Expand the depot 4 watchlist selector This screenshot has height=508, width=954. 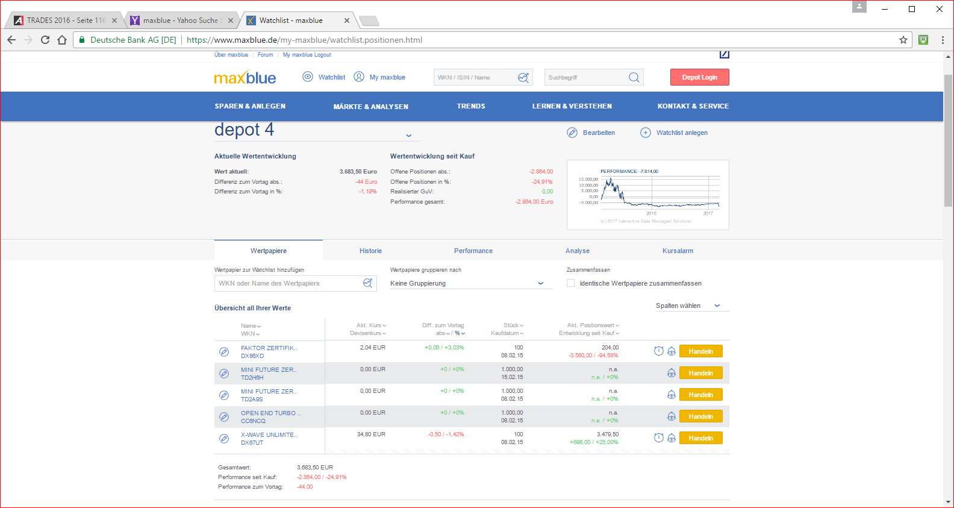408,135
